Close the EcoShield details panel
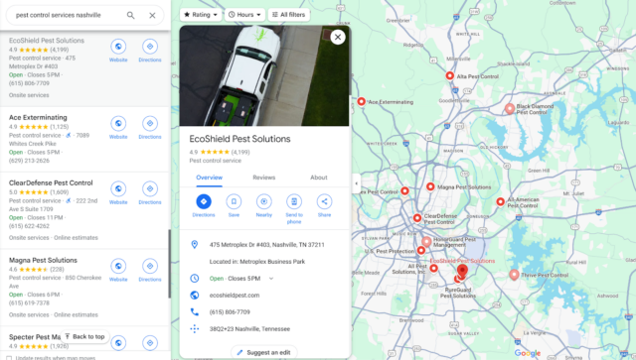Viewport: 636px width, 360px height. (338, 38)
